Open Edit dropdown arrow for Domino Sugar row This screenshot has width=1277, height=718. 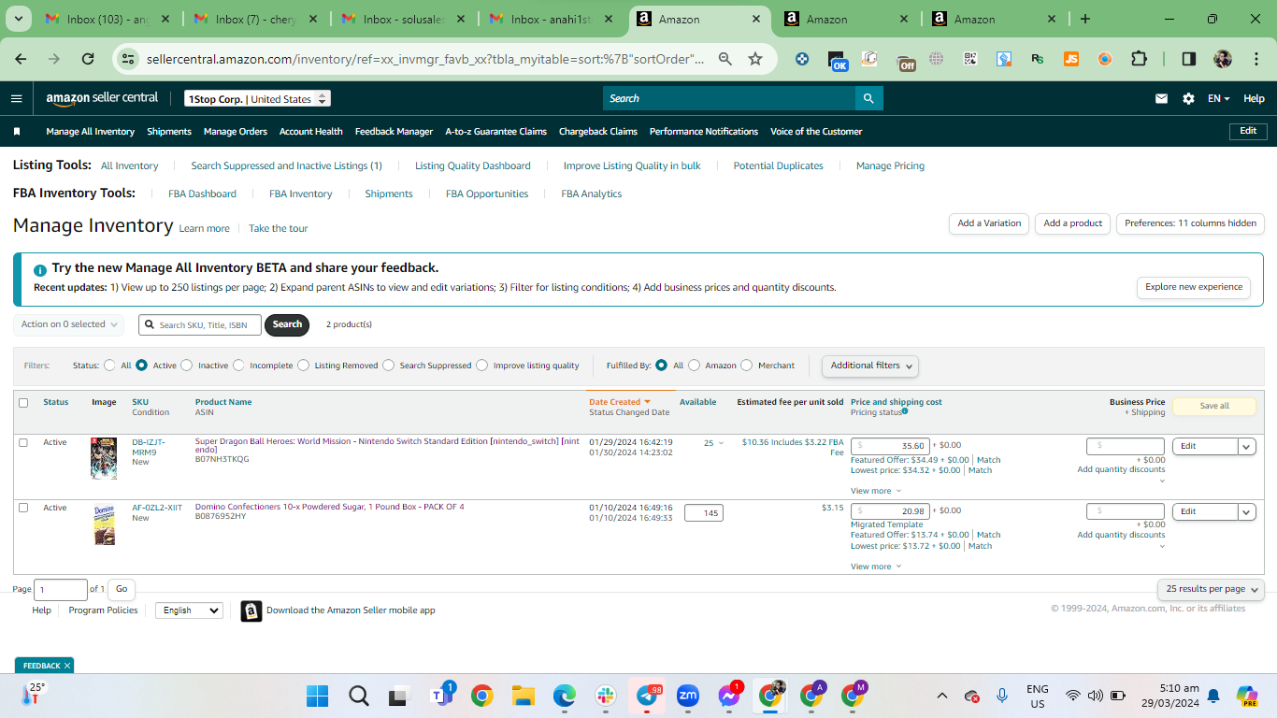coord(1246,512)
